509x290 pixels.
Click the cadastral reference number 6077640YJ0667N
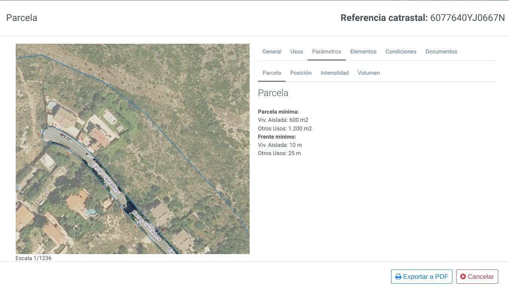point(467,18)
